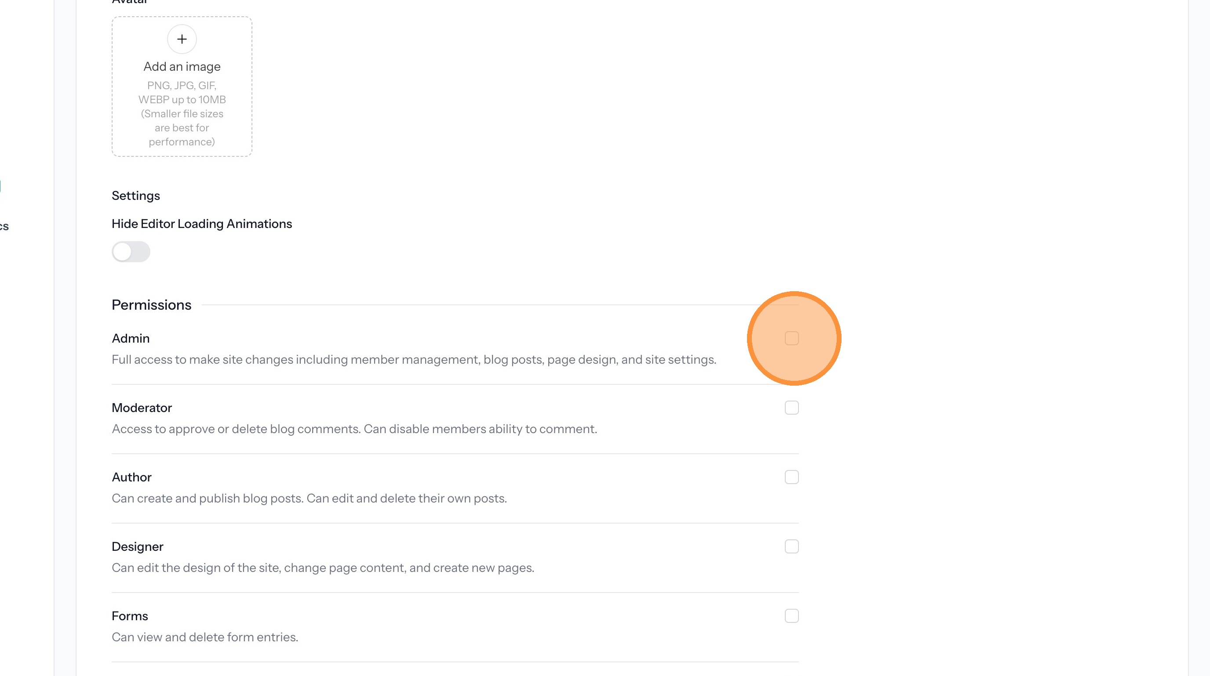The height and width of the screenshot is (676, 1210).
Task: Click the Permissions section heading
Action: tap(151, 305)
